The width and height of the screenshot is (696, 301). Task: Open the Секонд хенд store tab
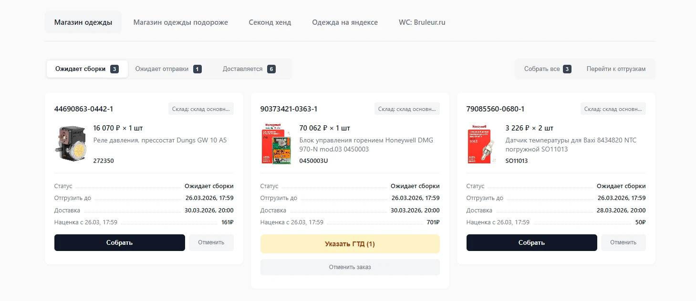point(270,22)
